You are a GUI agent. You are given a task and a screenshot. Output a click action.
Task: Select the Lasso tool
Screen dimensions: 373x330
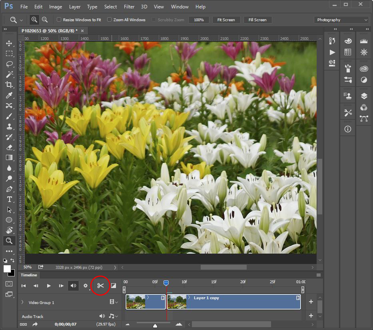click(x=9, y=64)
